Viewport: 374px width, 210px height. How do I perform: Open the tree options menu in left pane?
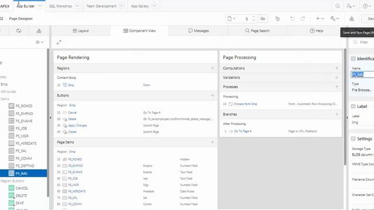[x=40, y=42]
